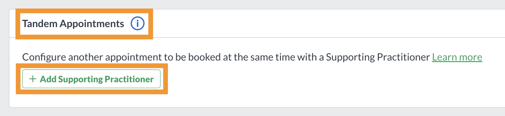Select the green-outlined Add Supporting Practitioner control
The height and width of the screenshot is (116, 505).
coord(91,79)
